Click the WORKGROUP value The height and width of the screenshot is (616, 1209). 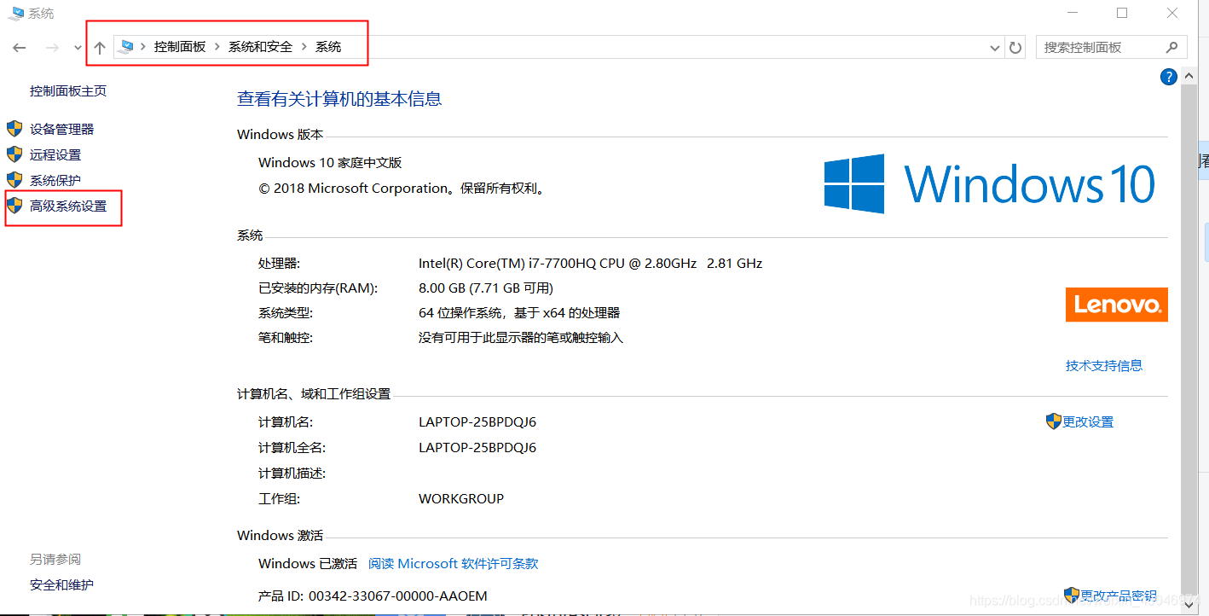461,499
